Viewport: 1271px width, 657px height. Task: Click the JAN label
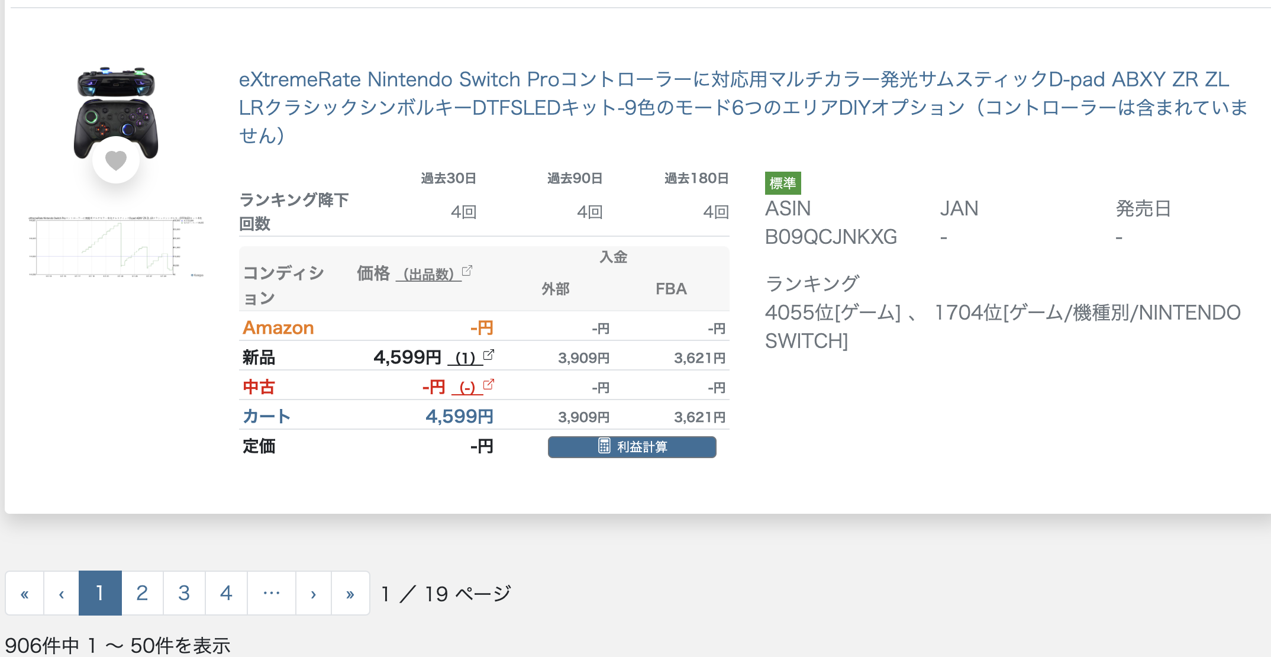pos(959,208)
